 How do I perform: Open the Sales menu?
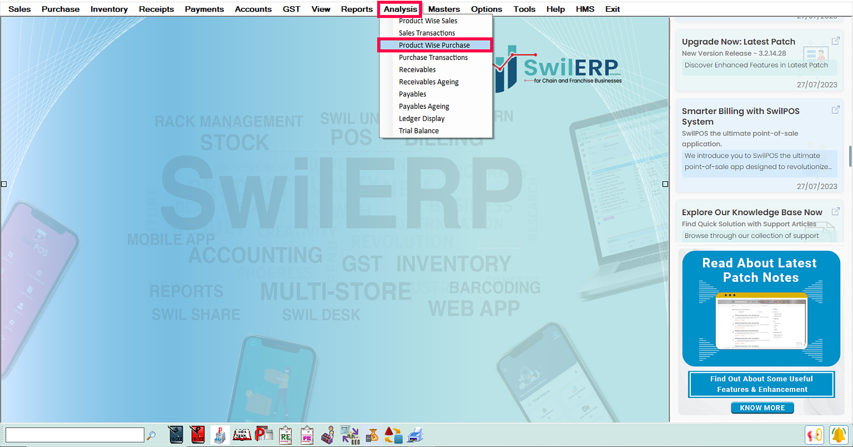pos(20,9)
